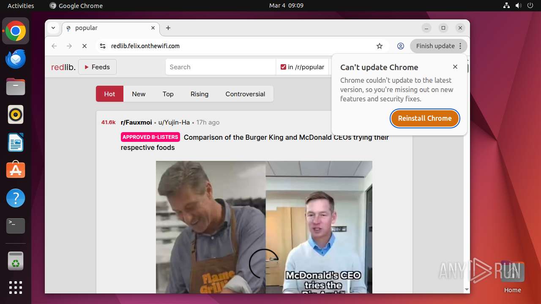541x304 pixels.
Task: Open a new tab
Action: point(168,28)
